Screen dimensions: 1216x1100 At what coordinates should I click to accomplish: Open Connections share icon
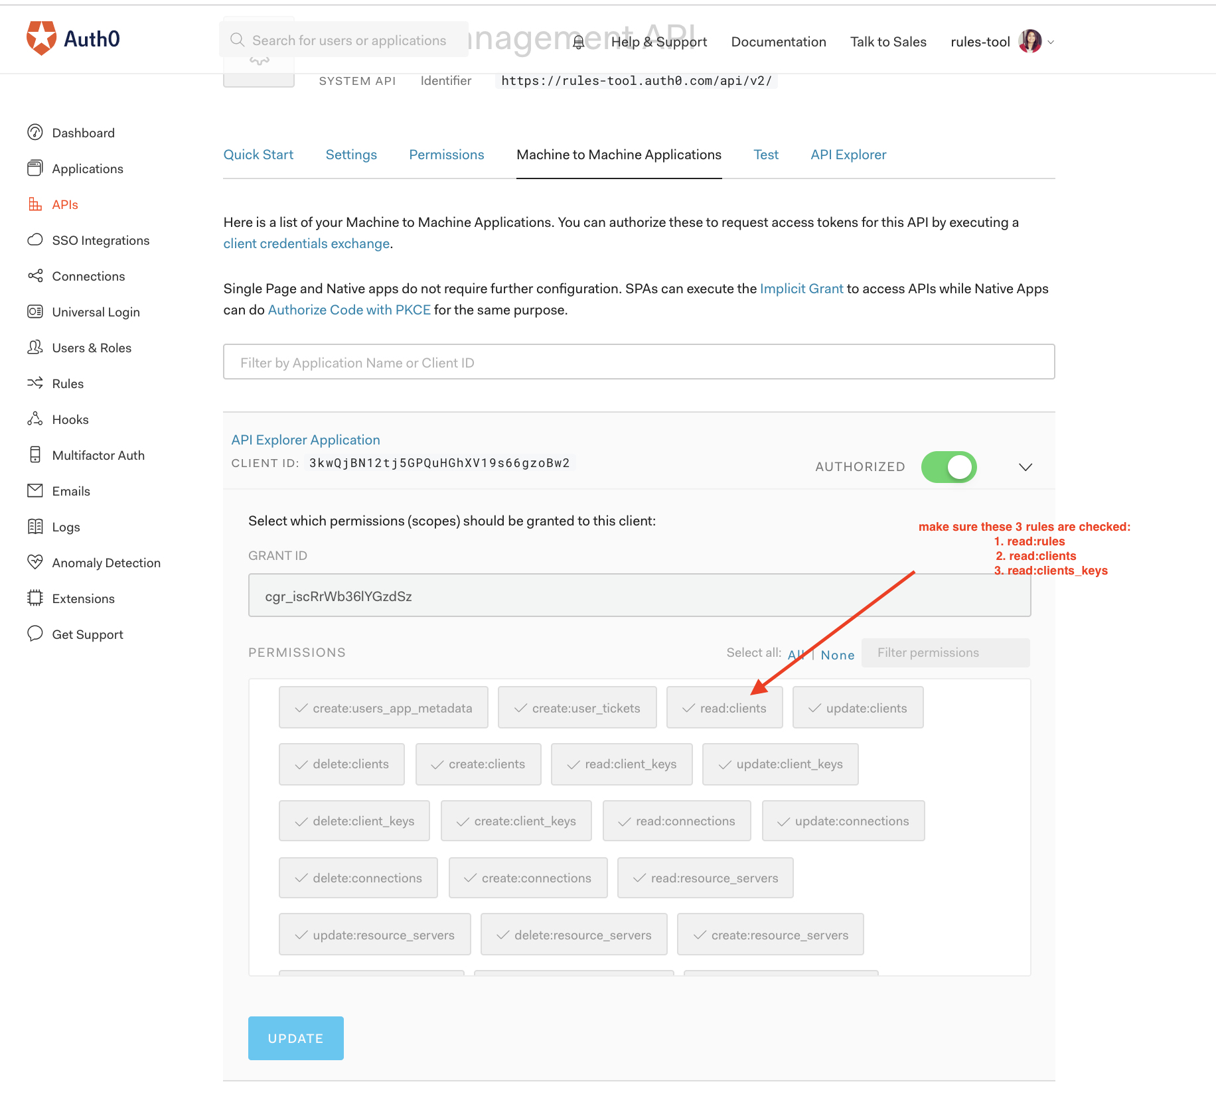35,276
